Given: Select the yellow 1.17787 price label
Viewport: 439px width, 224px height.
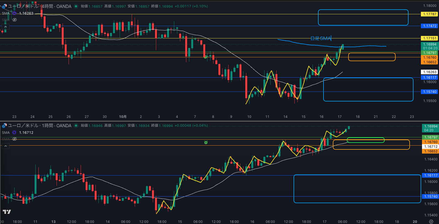Looking at the screenshot, I should (x=429, y=14).
